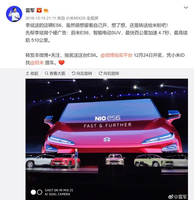Click the red heart emoji
Viewport: 194px width, 200px height.
point(62,62)
